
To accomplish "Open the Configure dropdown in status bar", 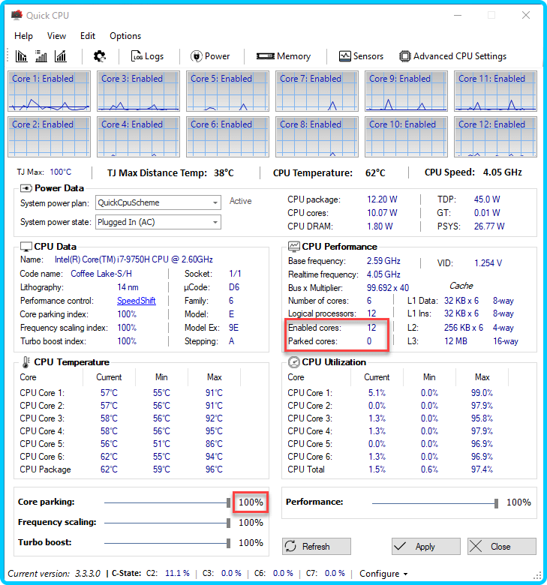I will click(383, 574).
